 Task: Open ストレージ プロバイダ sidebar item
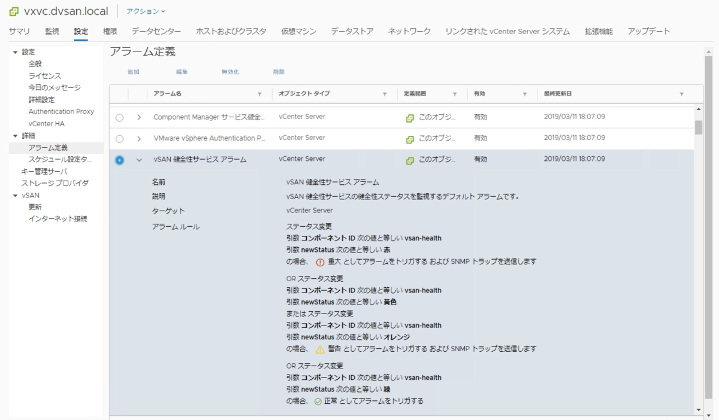pos(55,183)
